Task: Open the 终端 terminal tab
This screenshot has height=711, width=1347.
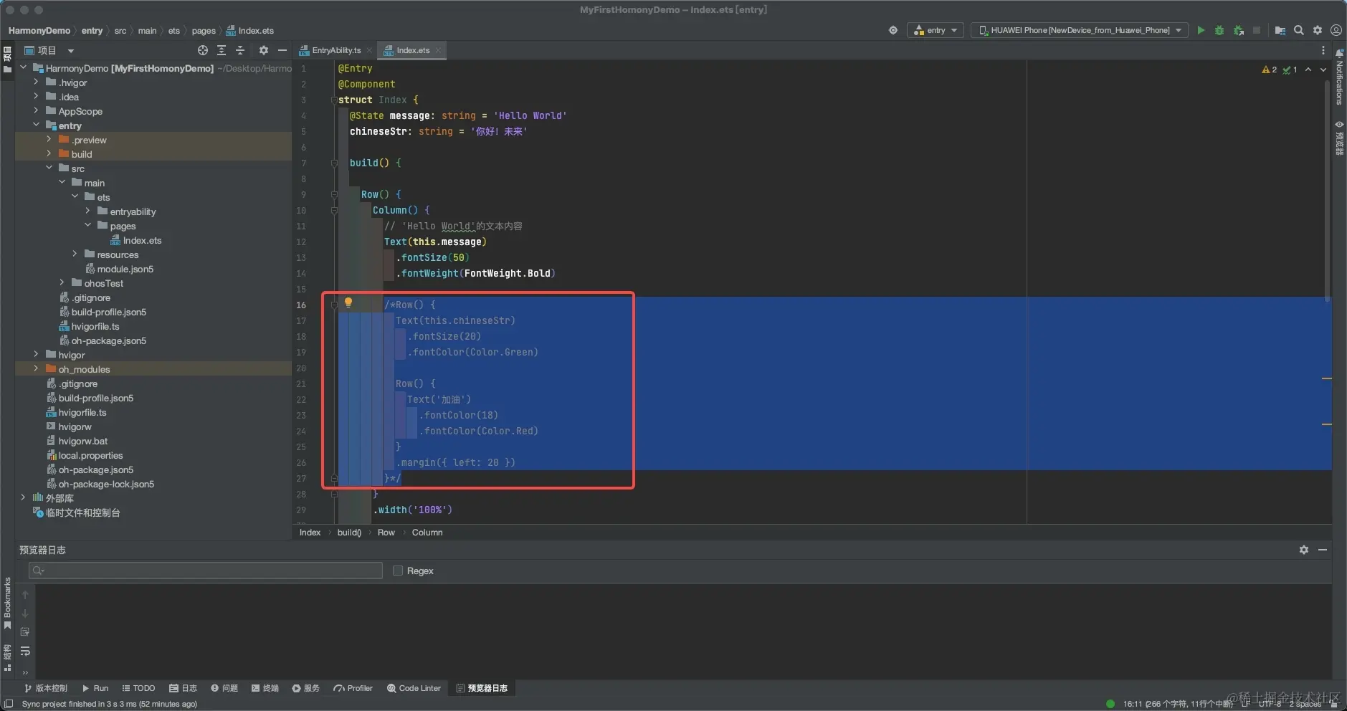Action: pyautogui.click(x=265, y=688)
